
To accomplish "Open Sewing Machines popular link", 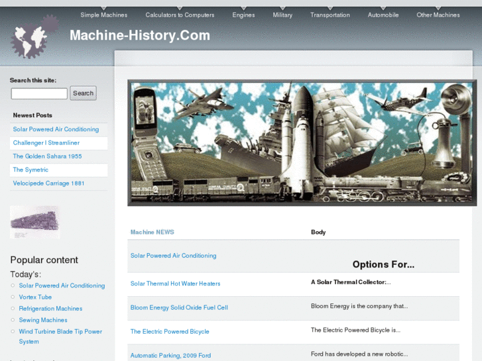I will 43,320.
